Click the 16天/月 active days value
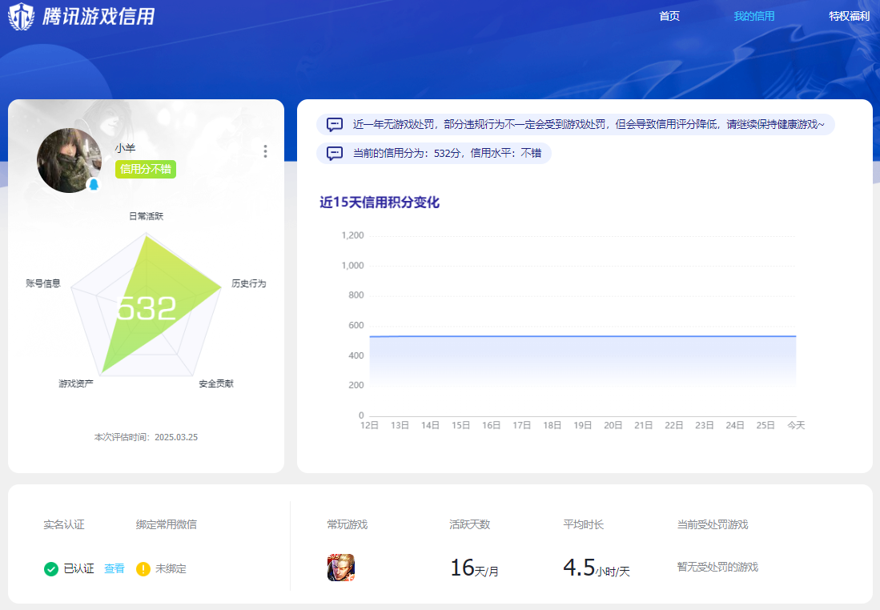 (x=474, y=568)
